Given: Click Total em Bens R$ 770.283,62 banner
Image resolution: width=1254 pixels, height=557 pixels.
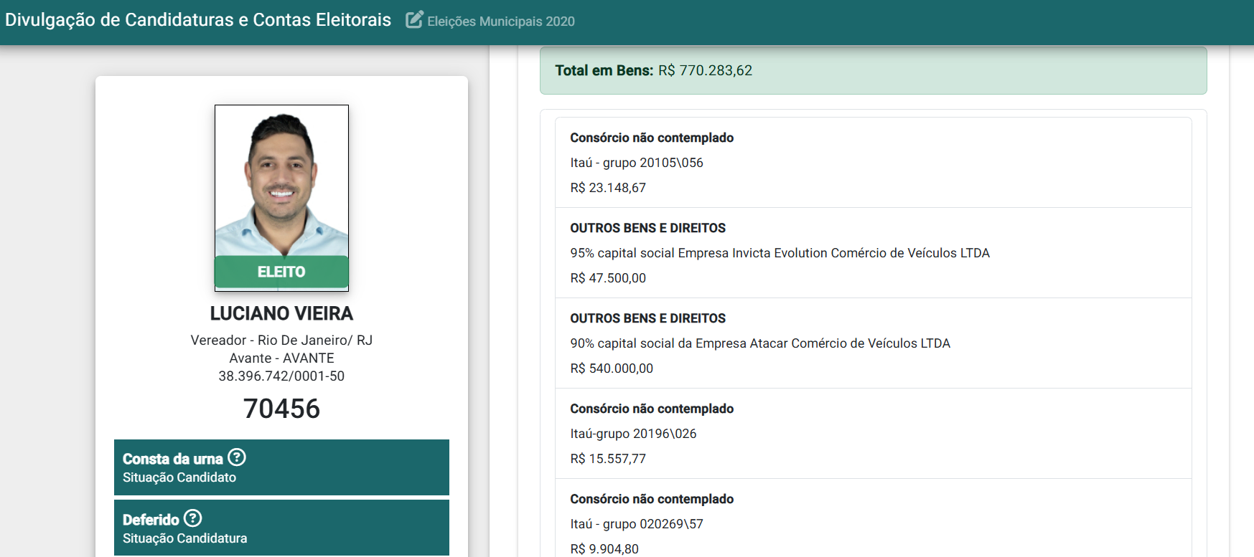Looking at the screenshot, I should pos(873,70).
